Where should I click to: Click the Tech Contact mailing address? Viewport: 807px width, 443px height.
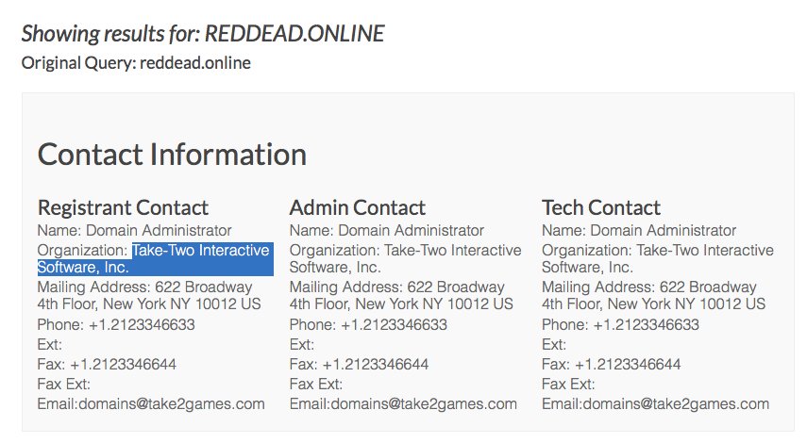pos(653,296)
